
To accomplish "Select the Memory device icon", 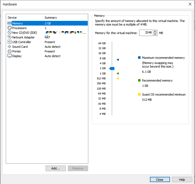I will (x=9, y=23).
